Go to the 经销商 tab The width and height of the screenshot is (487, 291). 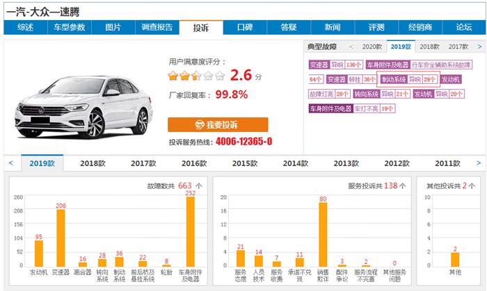[x=420, y=27]
